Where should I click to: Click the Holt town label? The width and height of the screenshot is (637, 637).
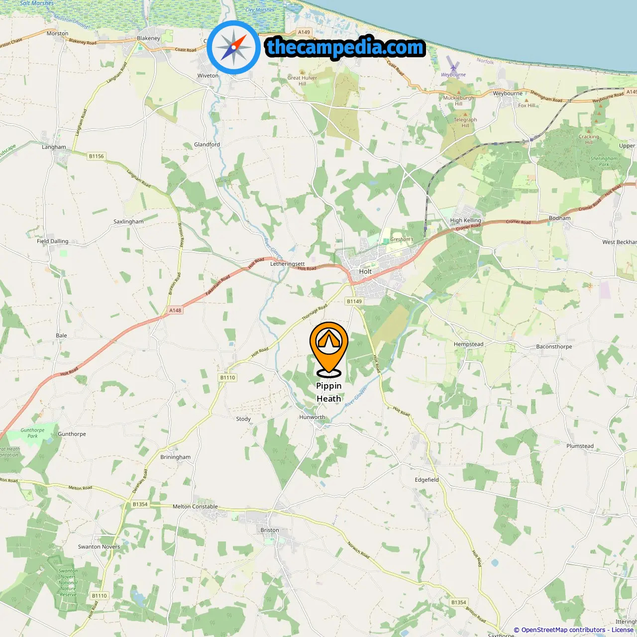tap(365, 272)
